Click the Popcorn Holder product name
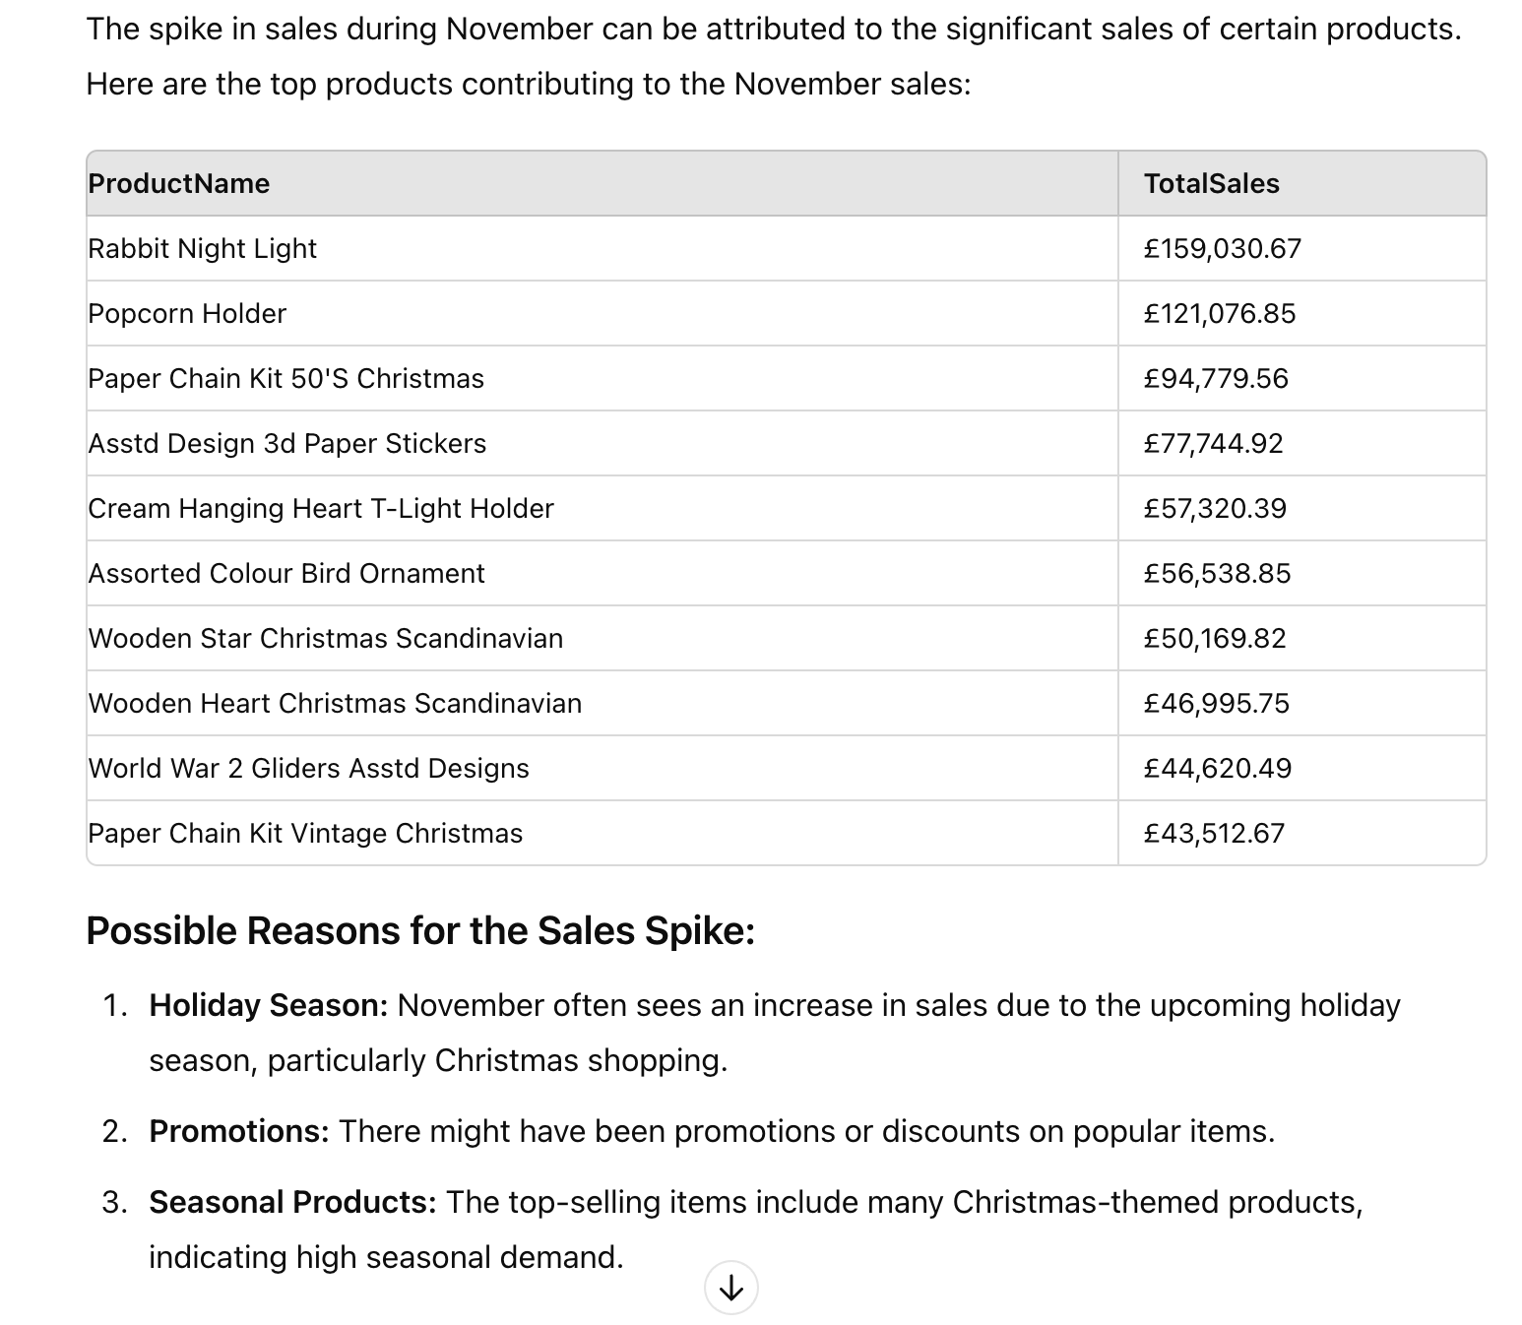 [187, 314]
